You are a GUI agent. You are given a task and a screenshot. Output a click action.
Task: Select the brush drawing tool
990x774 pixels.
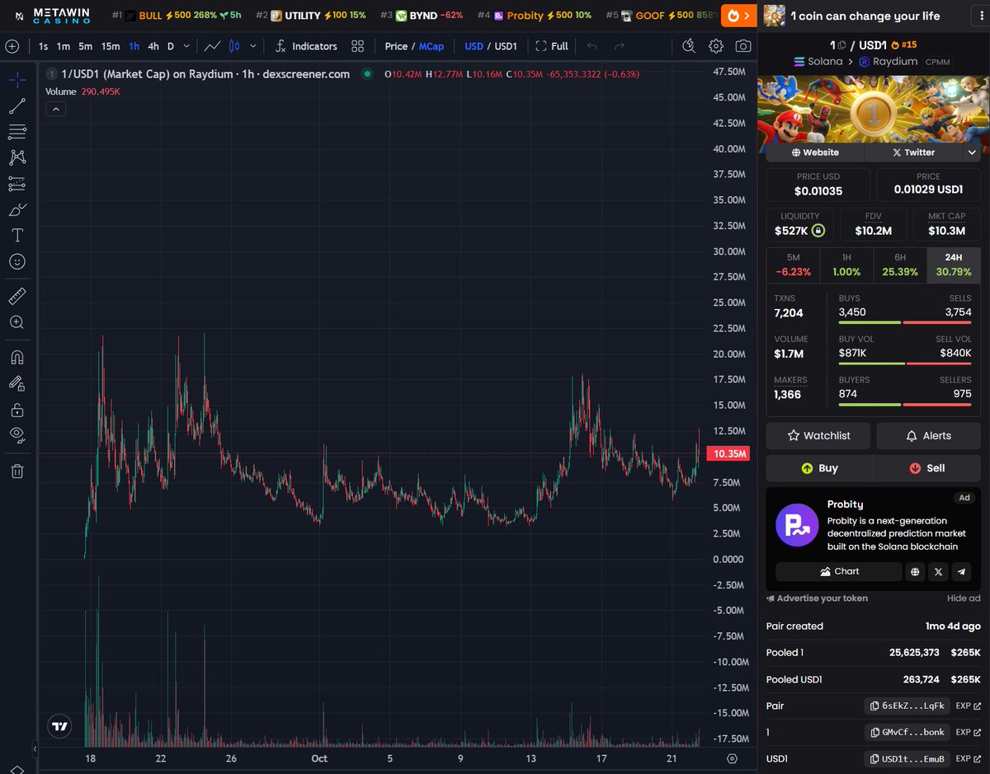17,210
